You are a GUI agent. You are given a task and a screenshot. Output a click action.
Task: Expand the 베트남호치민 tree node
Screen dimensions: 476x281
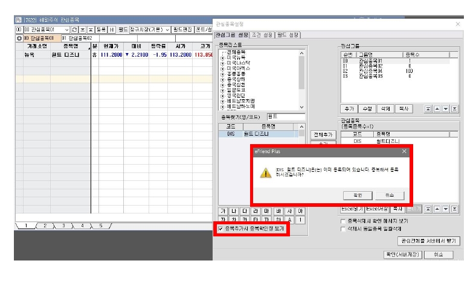222,101
